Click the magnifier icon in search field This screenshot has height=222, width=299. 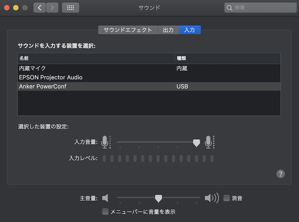[x=229, y=8]
